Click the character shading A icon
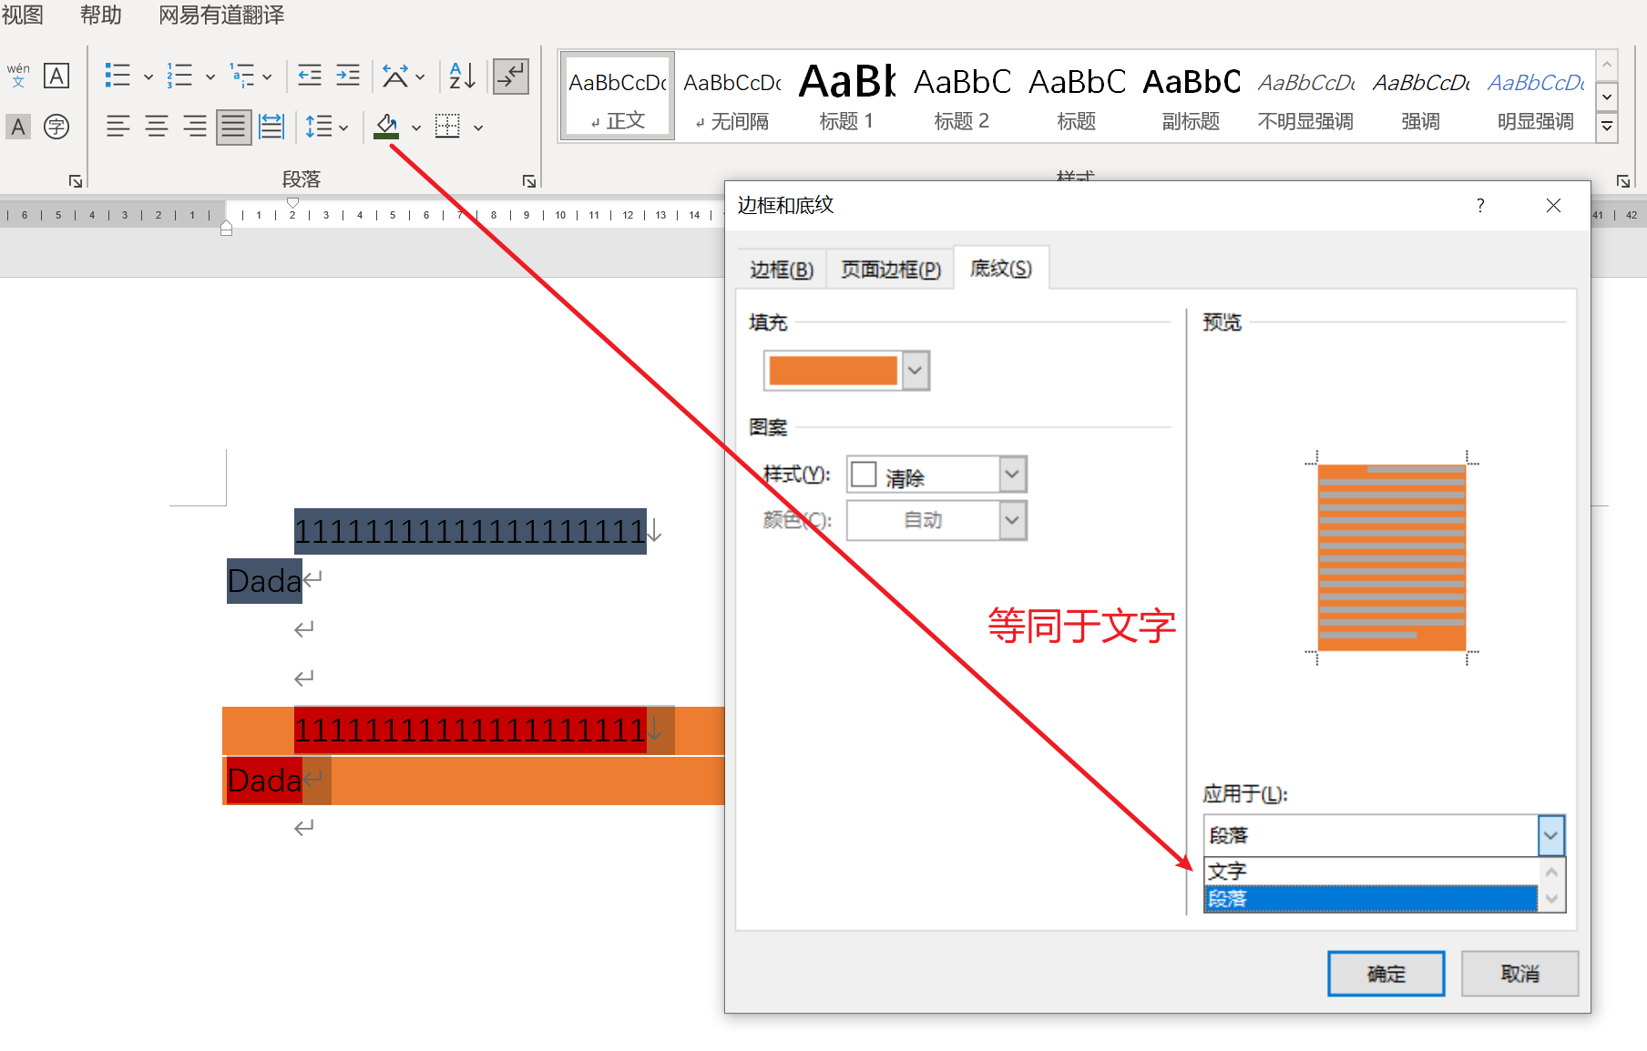The image size is (1647, 1051). 18,127
